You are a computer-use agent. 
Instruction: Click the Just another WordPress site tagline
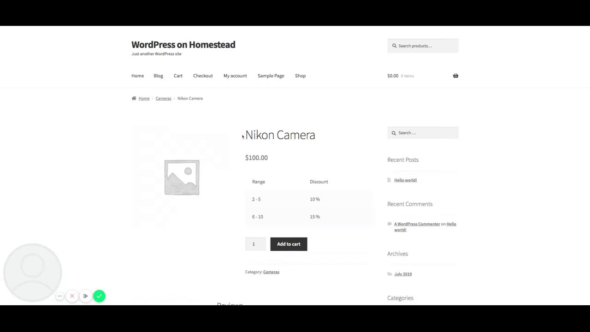coord(156,54)
